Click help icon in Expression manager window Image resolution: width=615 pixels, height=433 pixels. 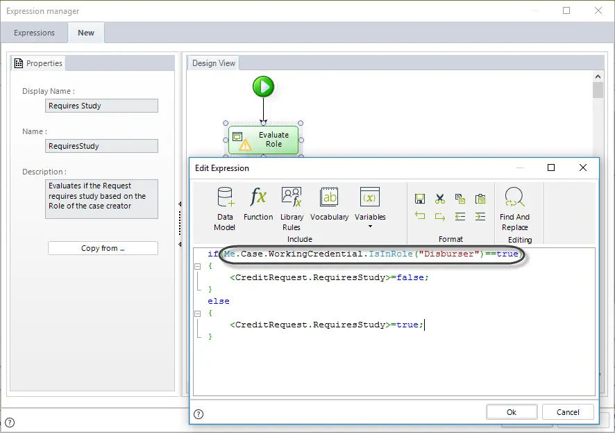[x=10, y=423]
